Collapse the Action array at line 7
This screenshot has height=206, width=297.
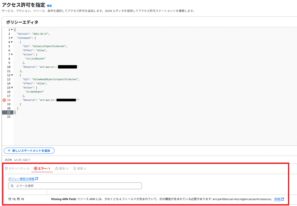(x=12, y=55)
